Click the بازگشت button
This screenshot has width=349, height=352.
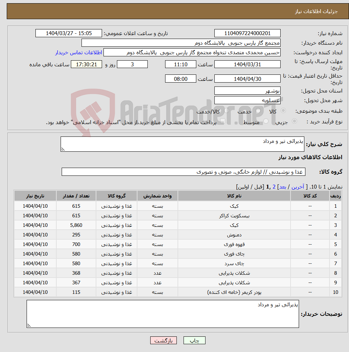(163, 340)
